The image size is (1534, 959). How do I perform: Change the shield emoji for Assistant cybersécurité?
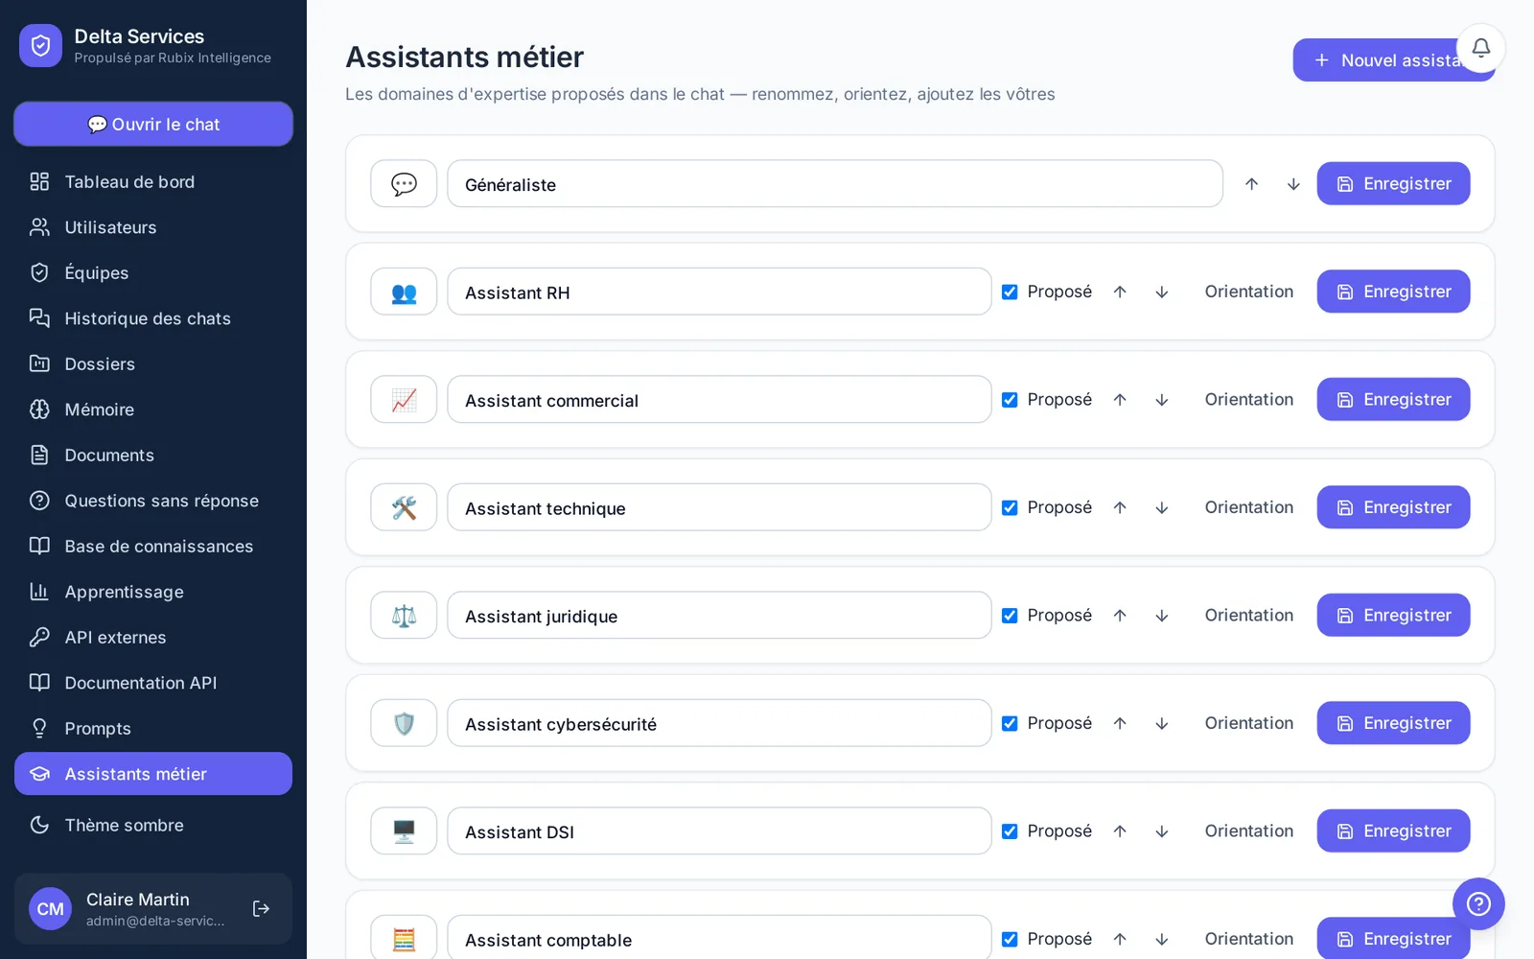tap(404, 723)
